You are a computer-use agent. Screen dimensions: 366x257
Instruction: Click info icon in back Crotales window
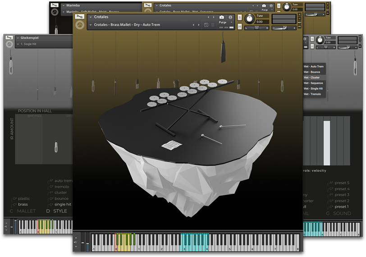tap(271, 5)
